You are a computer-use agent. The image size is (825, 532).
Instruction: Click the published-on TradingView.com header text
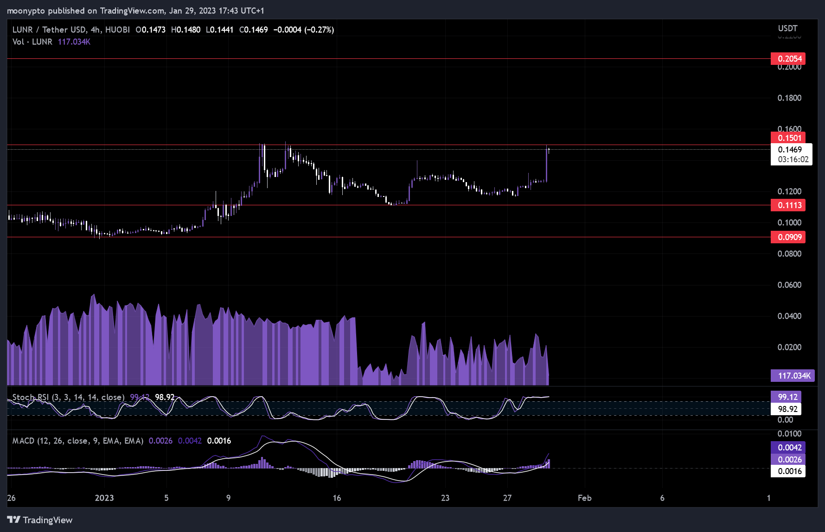[x=135, y=10]
